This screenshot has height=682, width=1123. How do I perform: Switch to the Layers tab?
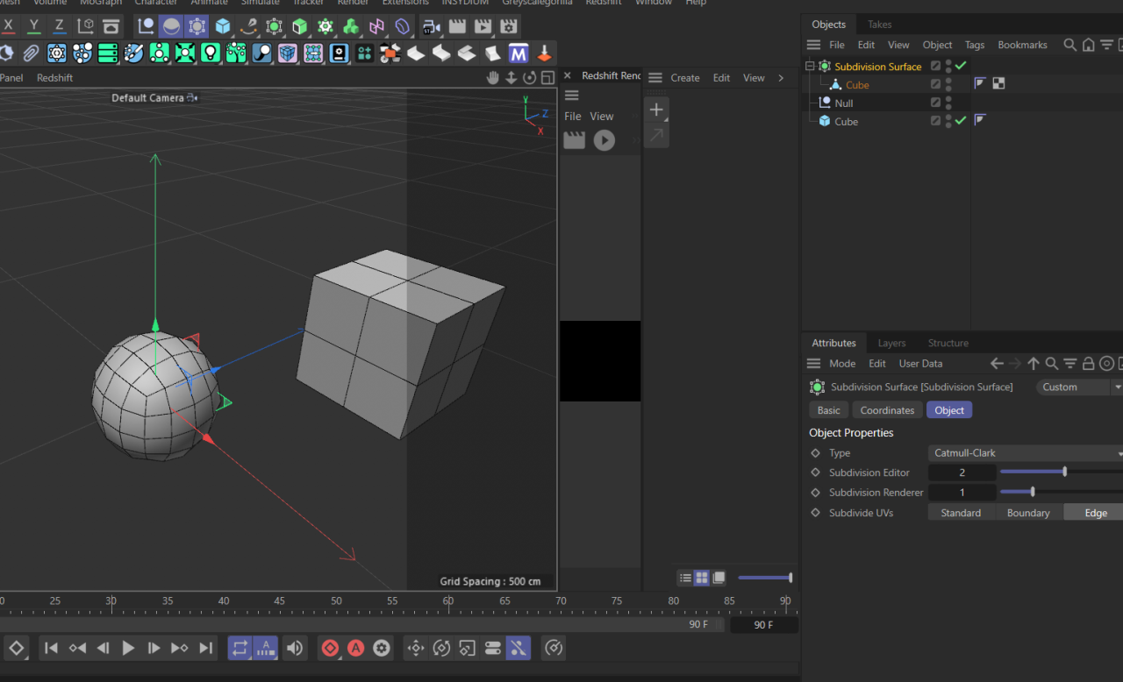891,343
